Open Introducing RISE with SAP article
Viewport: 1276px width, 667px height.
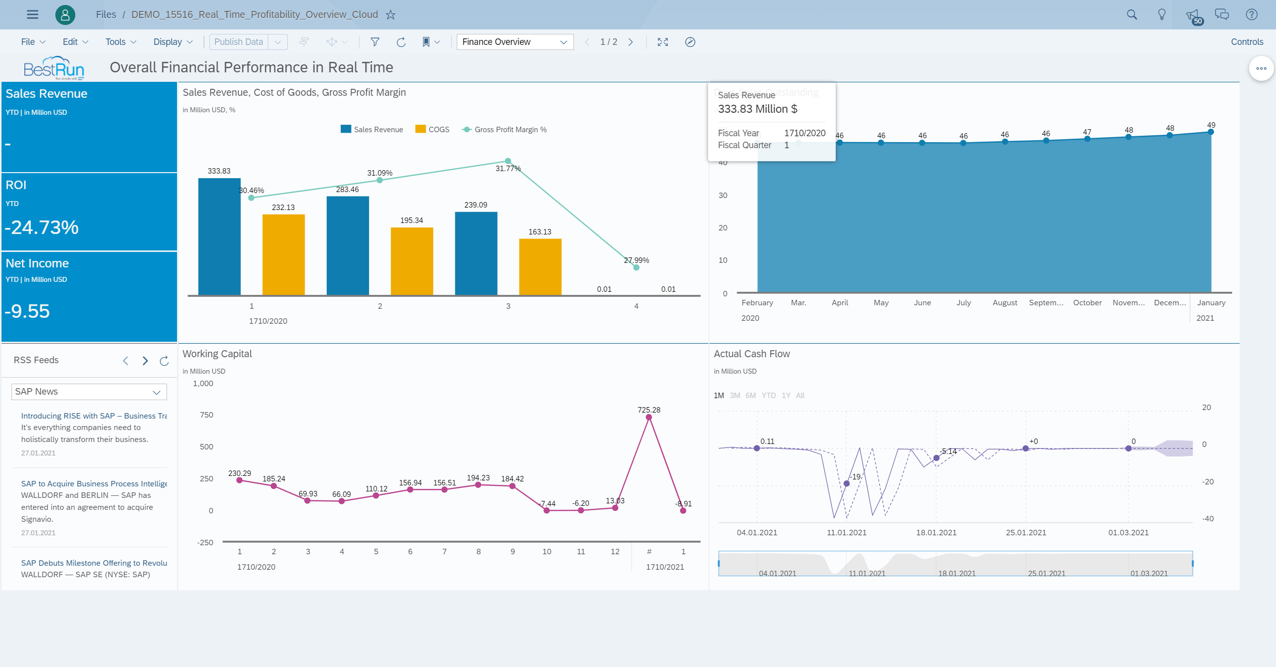click(x=94, y=416)
